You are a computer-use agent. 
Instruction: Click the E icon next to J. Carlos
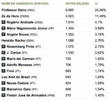pyautogui.click(x=3, y=53)
